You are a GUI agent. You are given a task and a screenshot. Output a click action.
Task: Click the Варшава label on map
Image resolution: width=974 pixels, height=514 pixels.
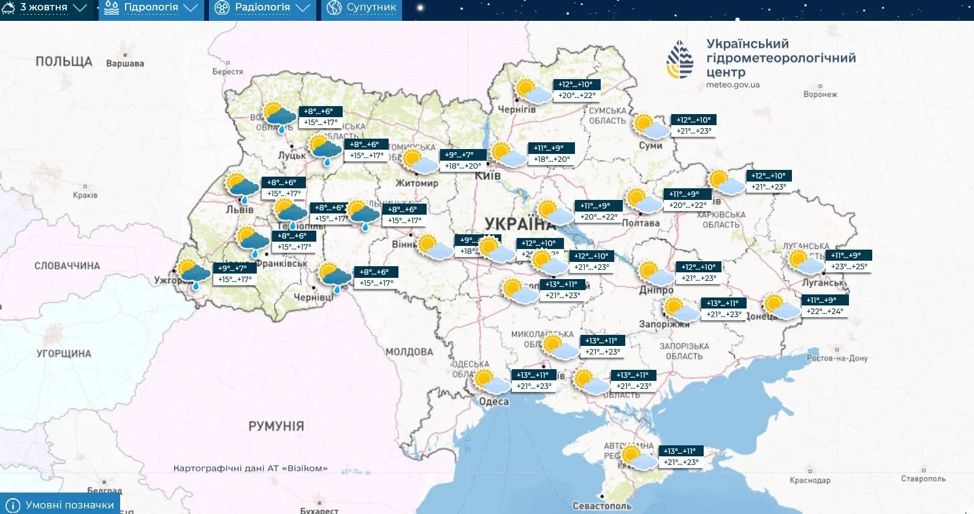tap(125, 63)
